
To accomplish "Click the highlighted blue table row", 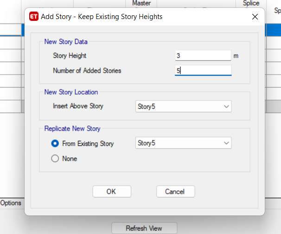I will click(273, 30).
